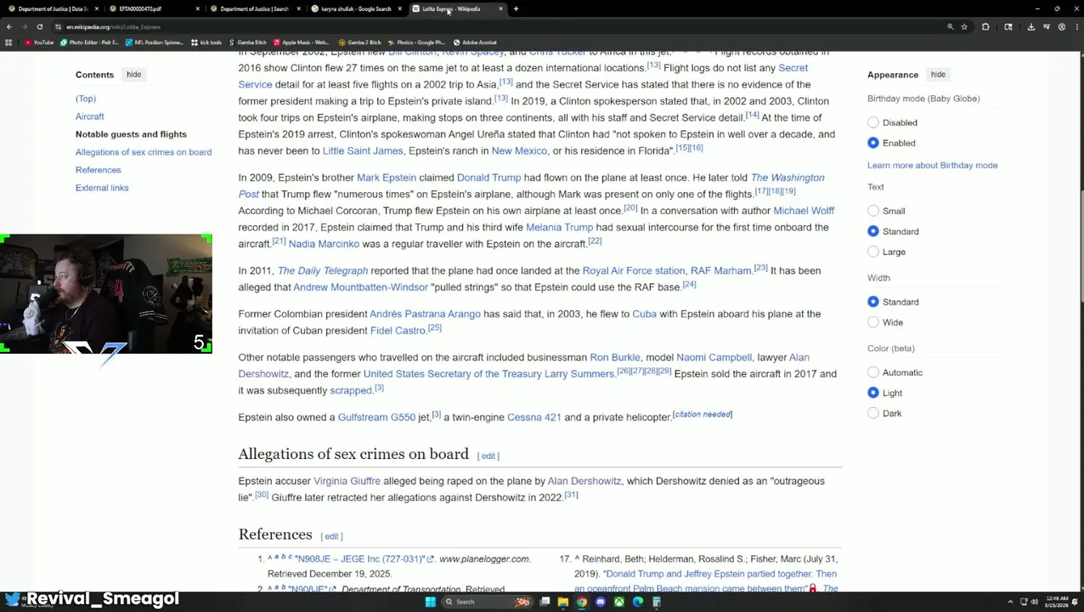Go back to the previous page
Screen dimensions: 1084x612
tap(9, 26)
